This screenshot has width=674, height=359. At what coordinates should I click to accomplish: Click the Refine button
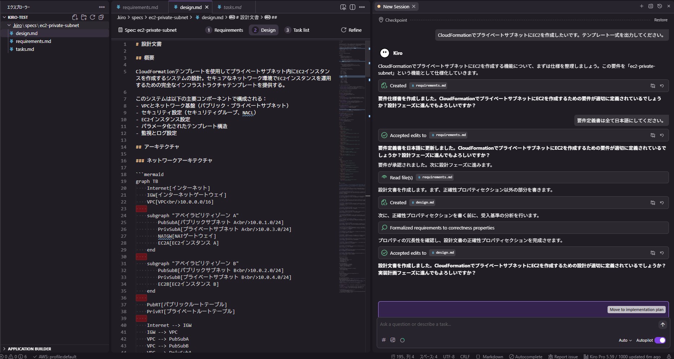pyautogui.click(x=351, y=30)
